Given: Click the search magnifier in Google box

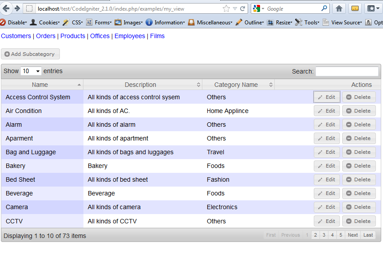Looking at the screenshot, I should tap(324, 8).
